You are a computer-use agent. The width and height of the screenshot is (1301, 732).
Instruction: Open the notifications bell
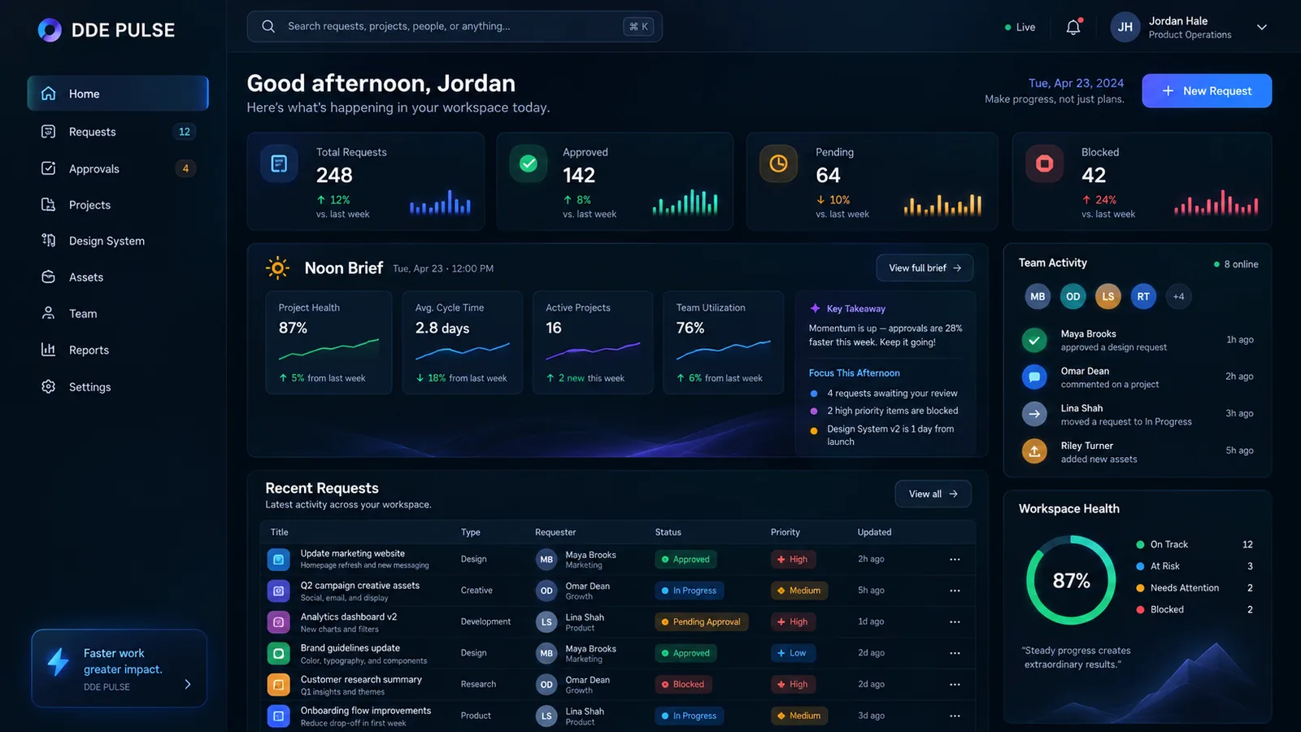click(x=1073, y=27)
